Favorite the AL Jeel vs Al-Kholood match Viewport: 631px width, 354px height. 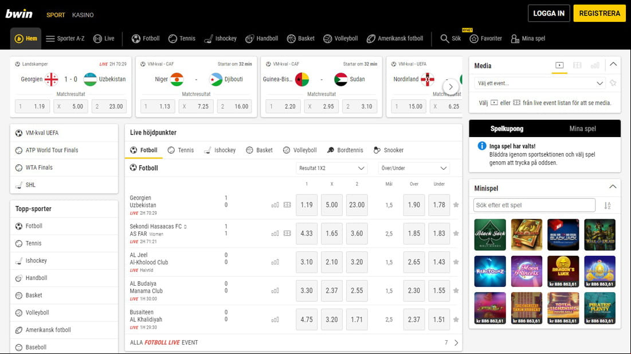(456, 262)
